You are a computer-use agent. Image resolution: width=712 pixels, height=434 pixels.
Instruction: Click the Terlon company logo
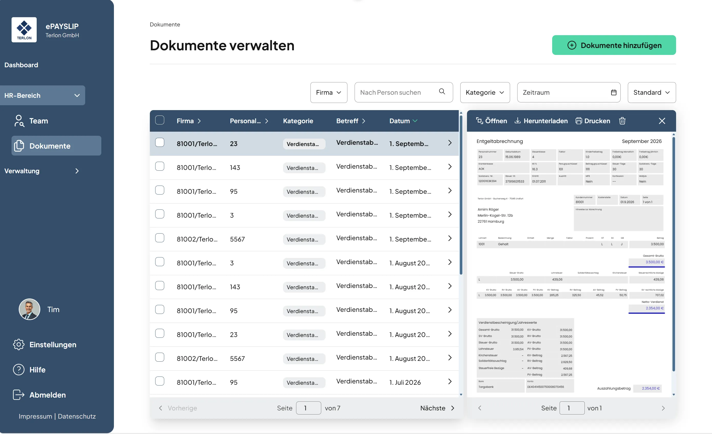coord(24,30)
